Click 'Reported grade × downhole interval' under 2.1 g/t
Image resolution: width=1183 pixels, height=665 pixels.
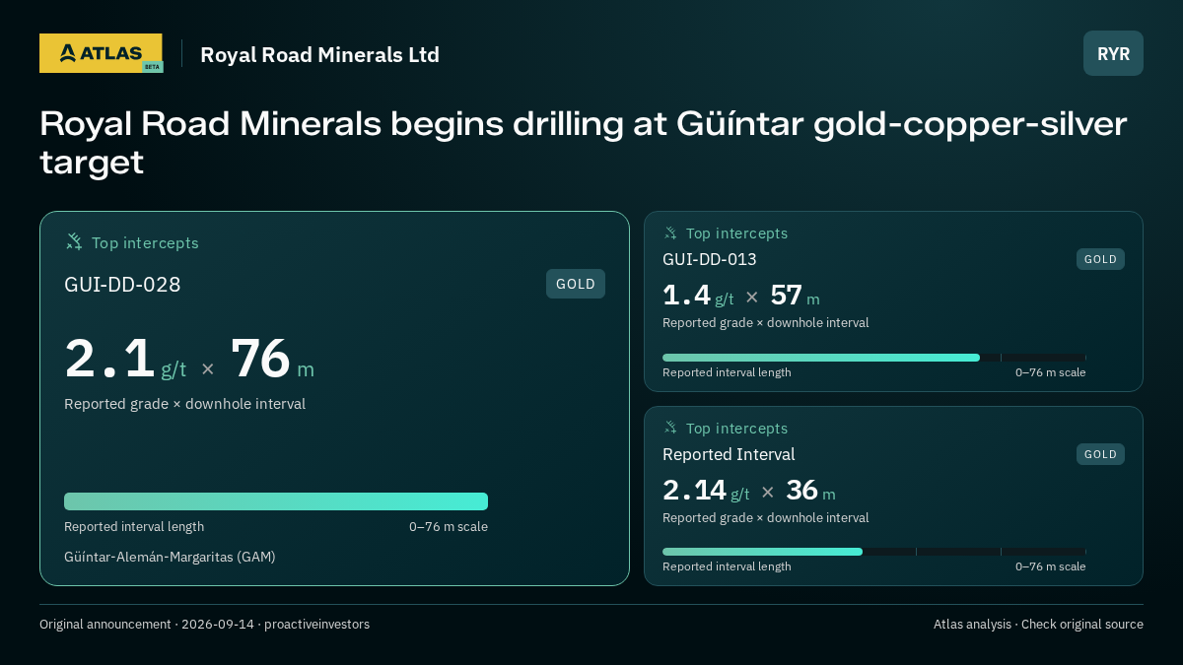184,404
